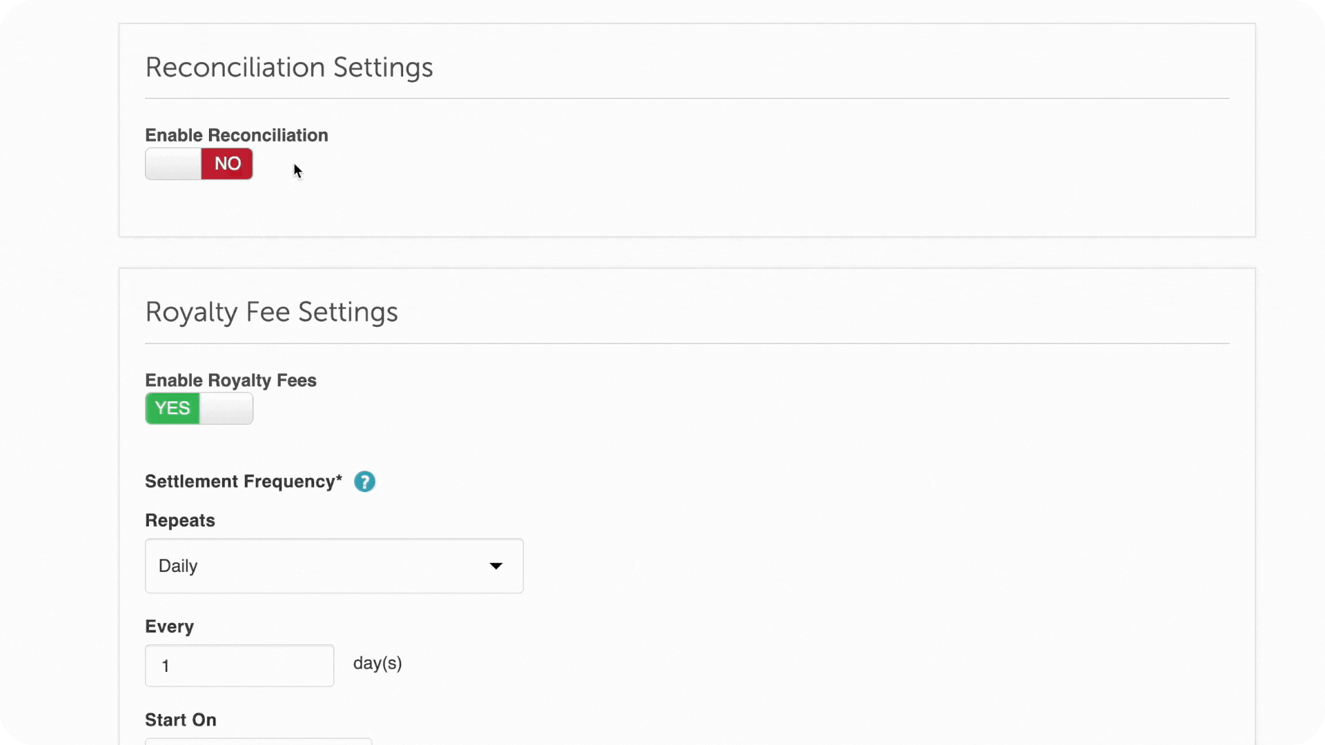Click the NO side of Reconciliation switch

[x=227, y=164]
